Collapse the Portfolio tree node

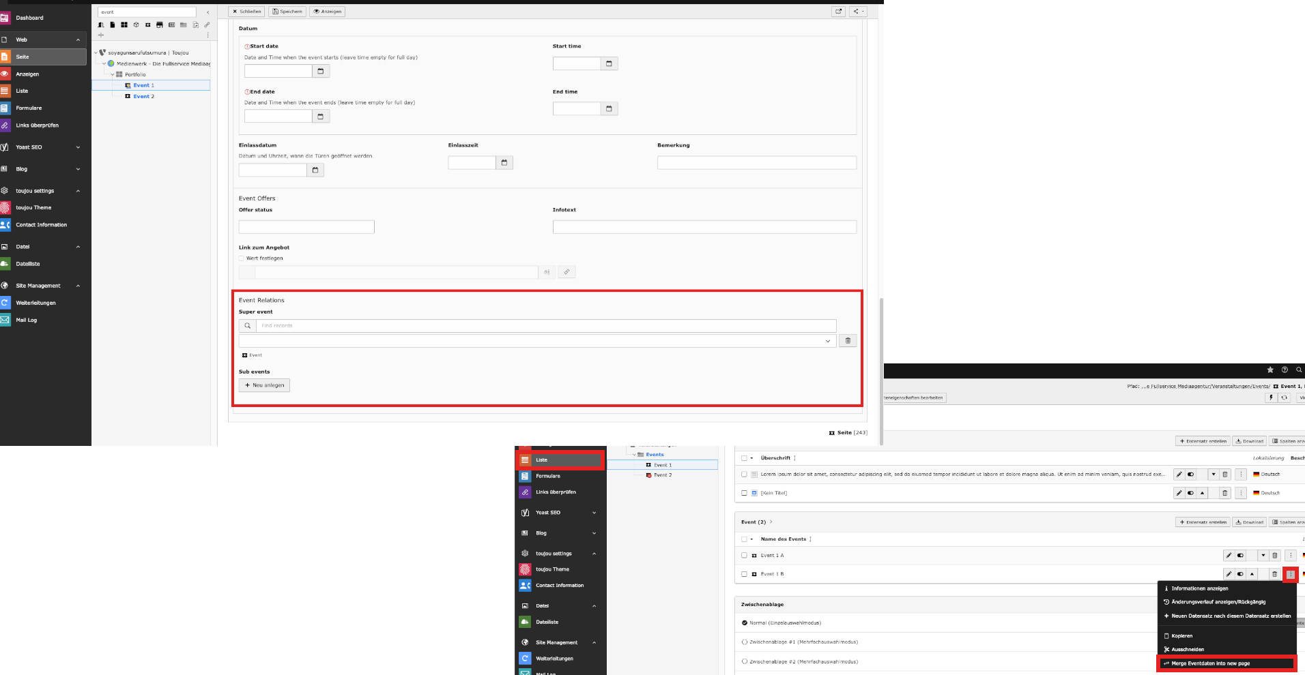pos(113,74)
